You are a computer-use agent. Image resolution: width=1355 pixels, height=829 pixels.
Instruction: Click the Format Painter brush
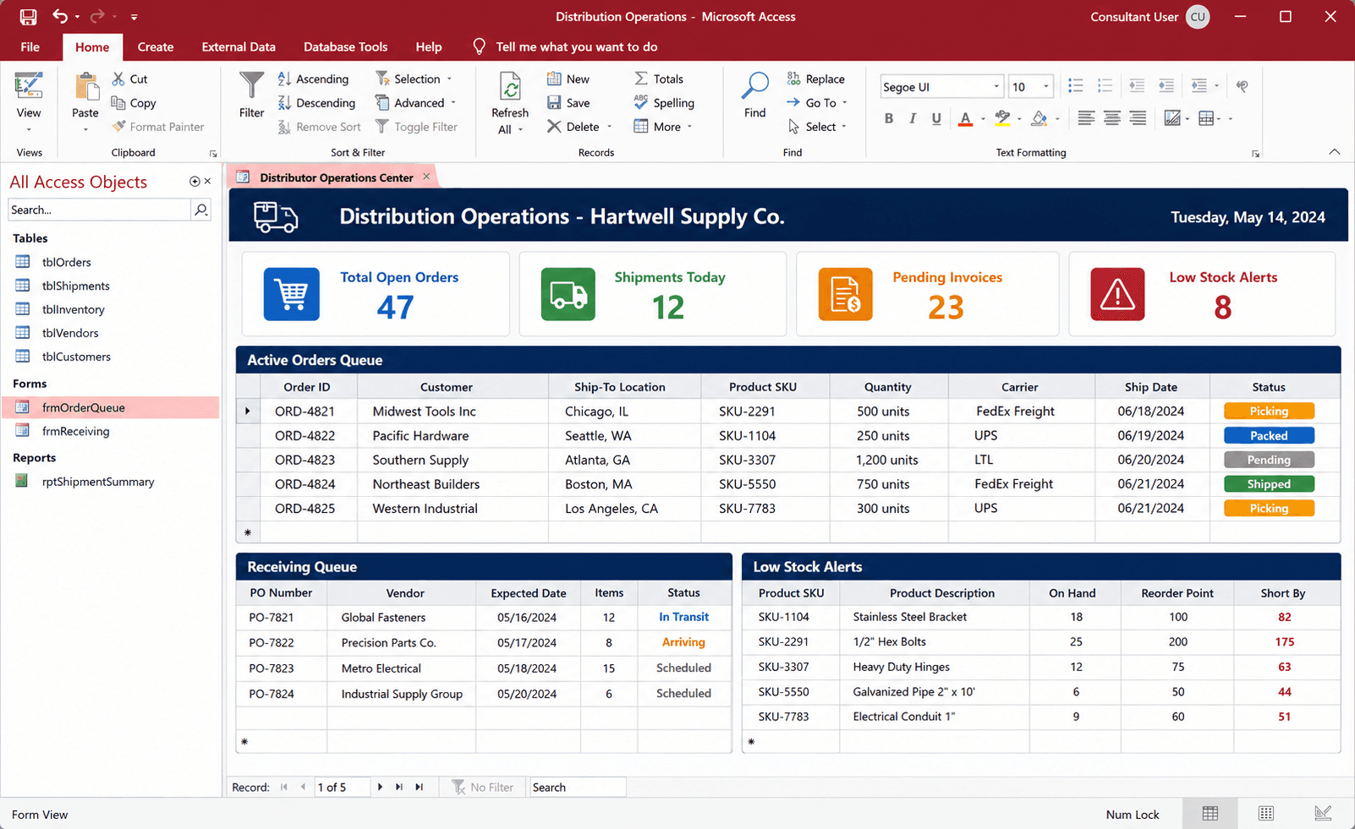(119, 127)
